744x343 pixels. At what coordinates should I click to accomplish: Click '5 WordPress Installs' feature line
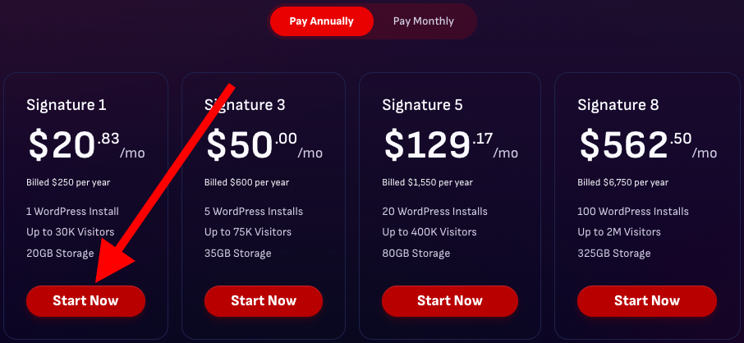coord(253,212)
